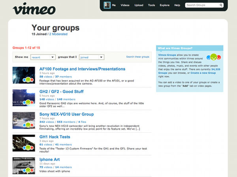This screenshot has width=237, height=177.
Task: Click the groups faces icon in the sidebar
Action: 214,57
